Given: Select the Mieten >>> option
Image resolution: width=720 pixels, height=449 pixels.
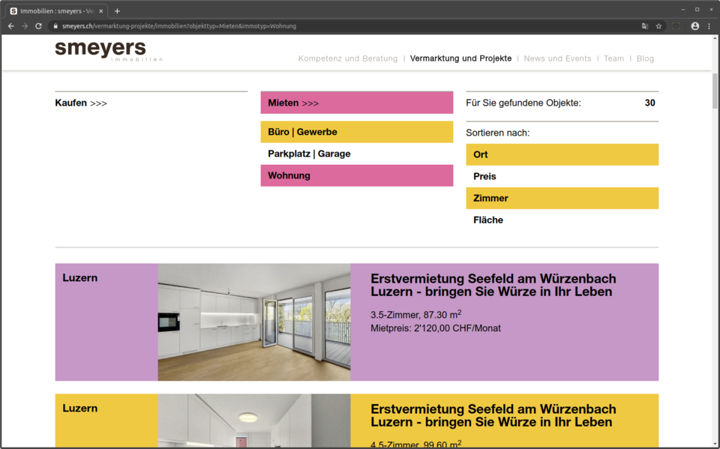Looking at the screenshot, I should pos(357,103).
